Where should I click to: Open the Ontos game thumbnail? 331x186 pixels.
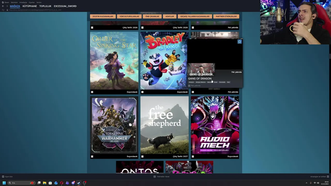(x=140, y=167)
